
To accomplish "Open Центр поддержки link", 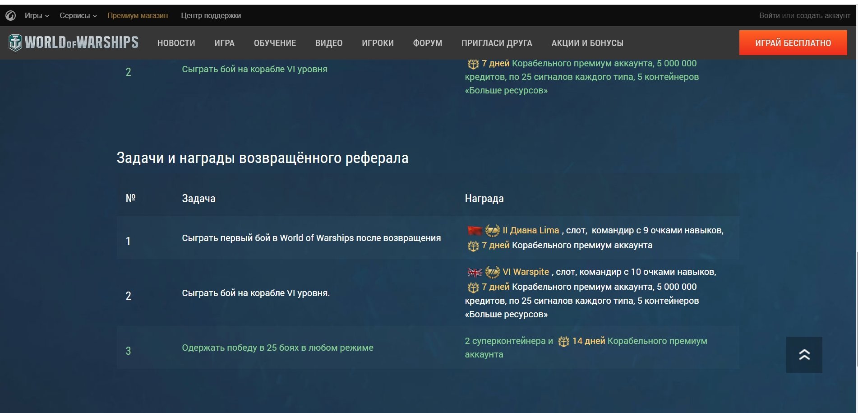I will (x=211, y=15).
